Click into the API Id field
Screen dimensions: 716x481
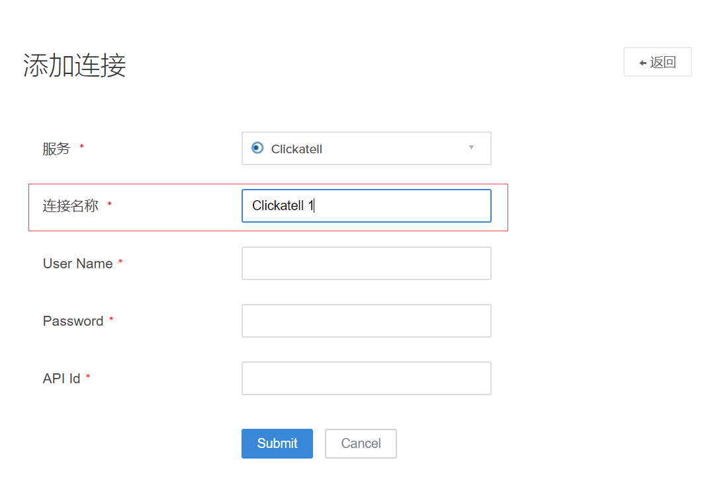pyautogui.click(x=366, y=379)
